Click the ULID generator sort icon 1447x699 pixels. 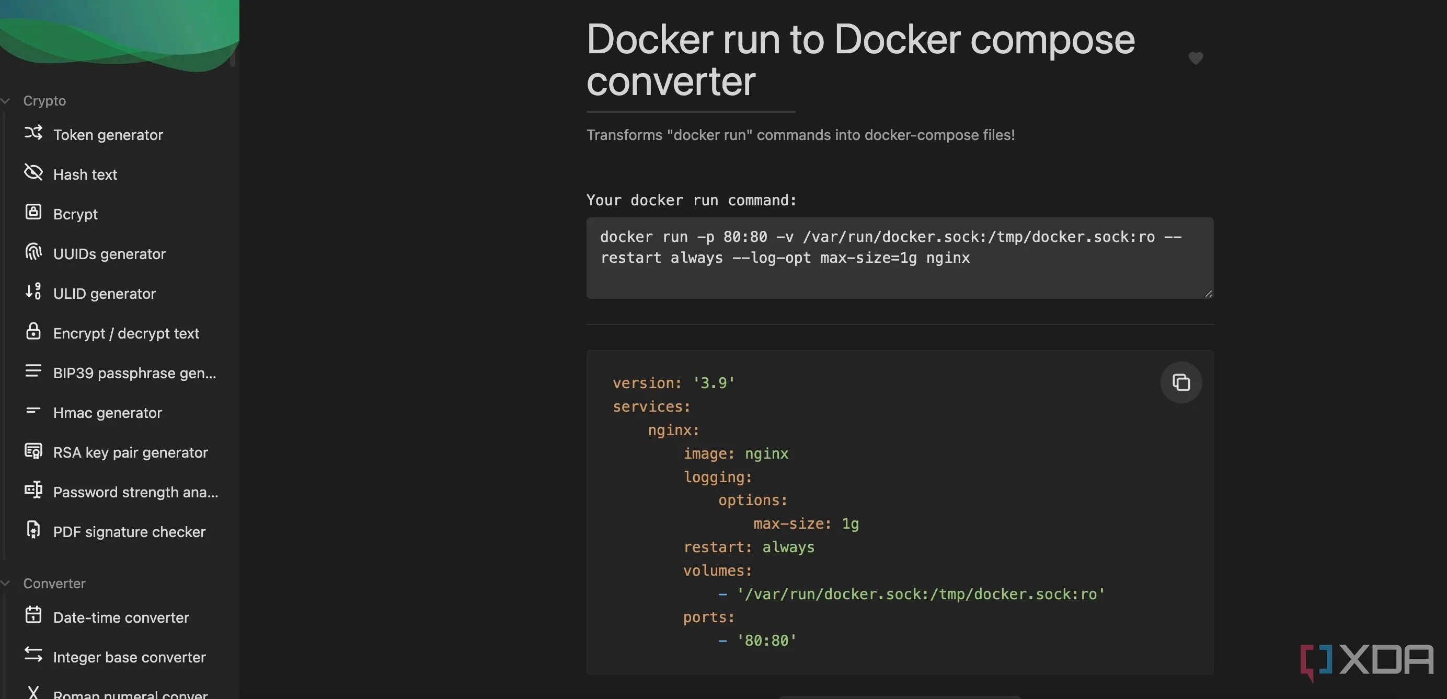pos(33,292)
